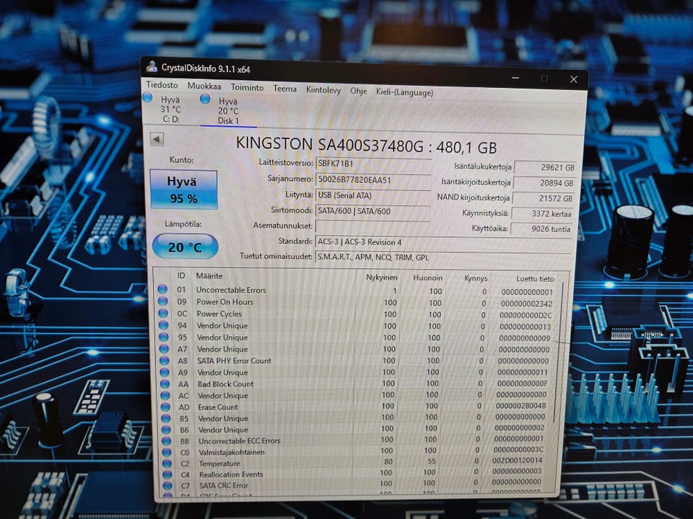
Task: Click status icon for 01 Uncorrectable Errors
Action: (162, 290)
